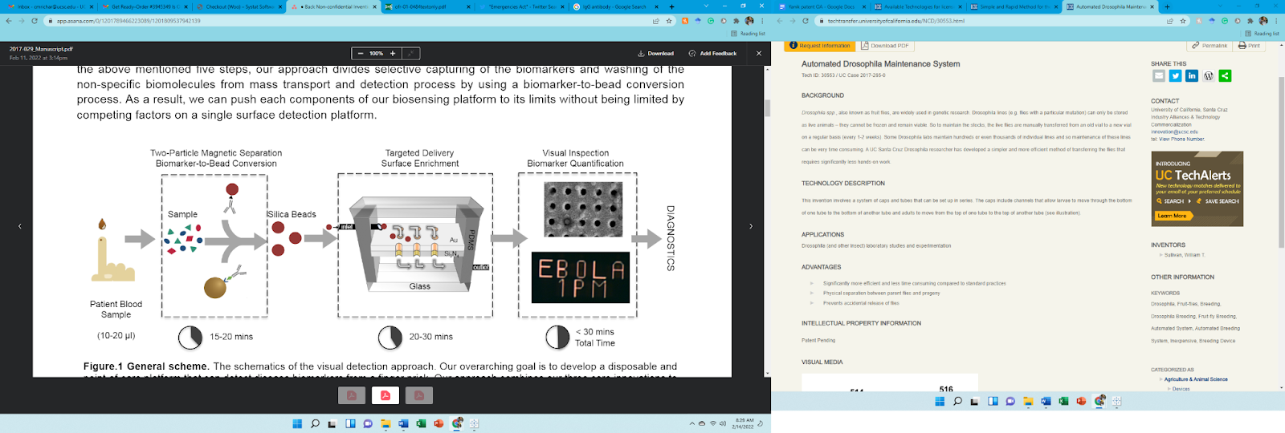Select the first PDF attachment thumbnail
The image size is (1285, 433).
coord(351,395)
